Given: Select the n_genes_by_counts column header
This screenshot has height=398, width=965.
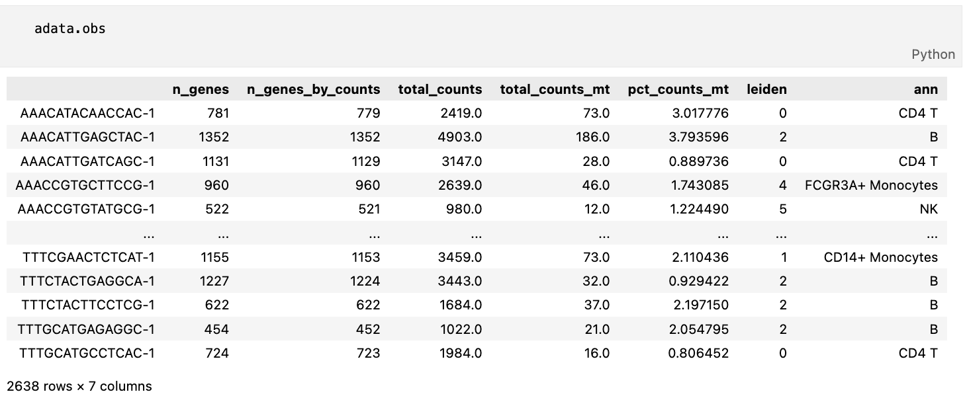Looking at the screenshot, I should (313, 89).
